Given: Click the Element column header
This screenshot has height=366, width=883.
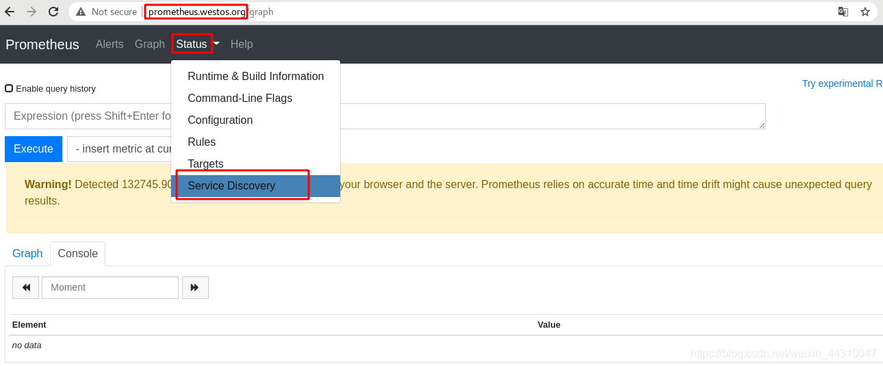Looking at the screenshot, I should point(29,325).
